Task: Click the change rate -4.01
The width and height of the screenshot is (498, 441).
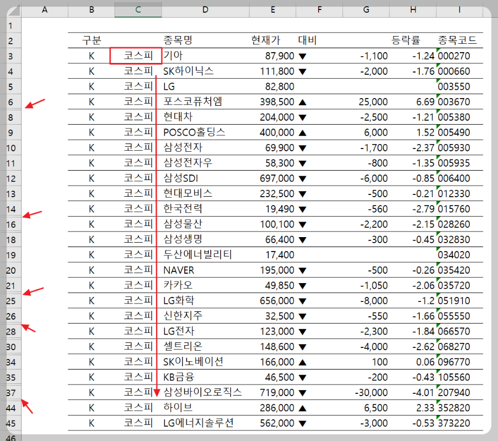Action: [423, 393]
